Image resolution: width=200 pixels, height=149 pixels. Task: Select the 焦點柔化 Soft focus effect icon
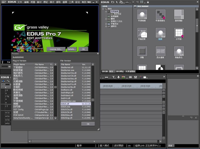click(179, 51)
